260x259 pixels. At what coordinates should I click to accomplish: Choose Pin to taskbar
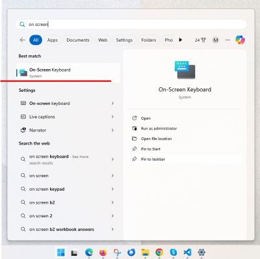point(153,159)
